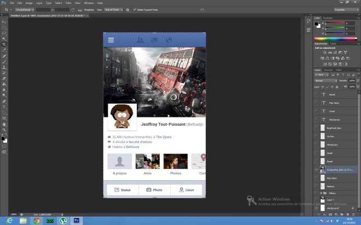Switch to the Channels tab
The height and width of the screenshot is (225, 361).
[x=328, y=70]
